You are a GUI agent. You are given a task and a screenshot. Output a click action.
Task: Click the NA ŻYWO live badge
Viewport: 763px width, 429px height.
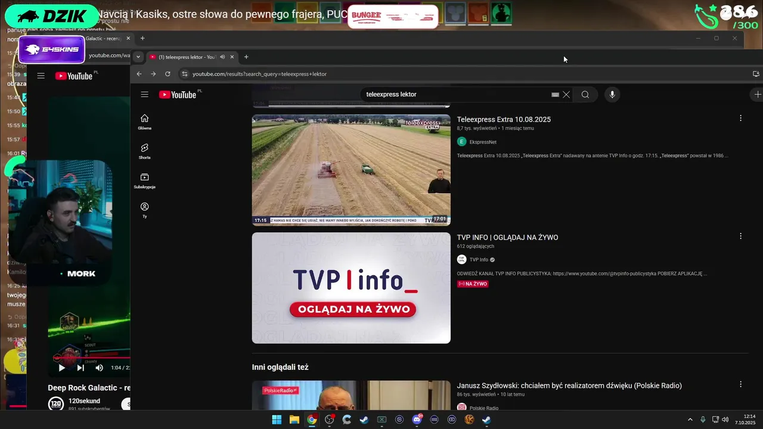click(x=473, y=284)
